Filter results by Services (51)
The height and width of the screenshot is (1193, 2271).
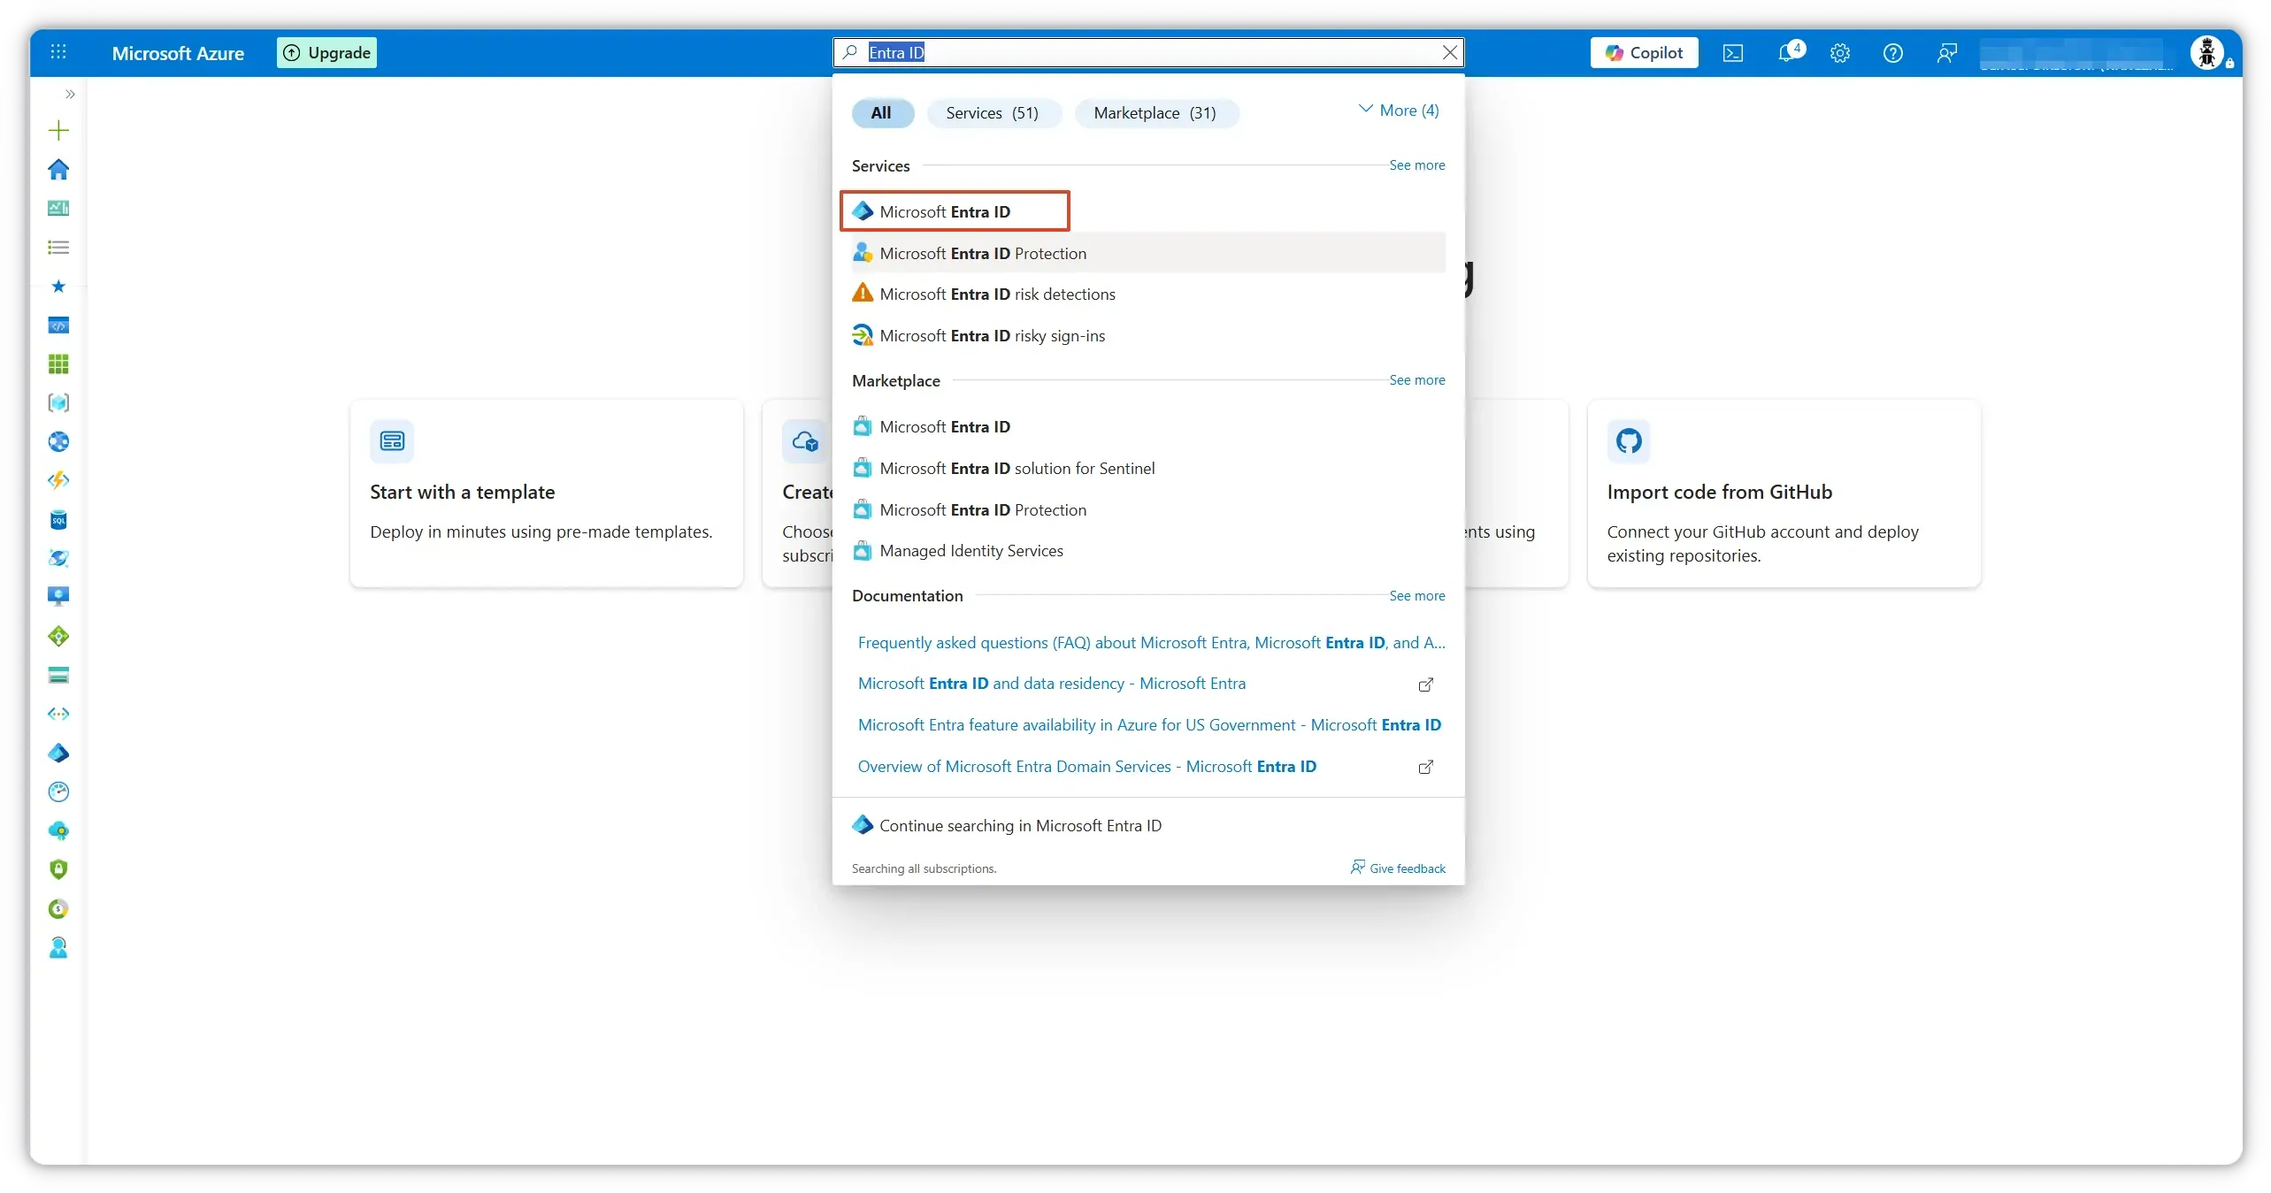[993, 112]
